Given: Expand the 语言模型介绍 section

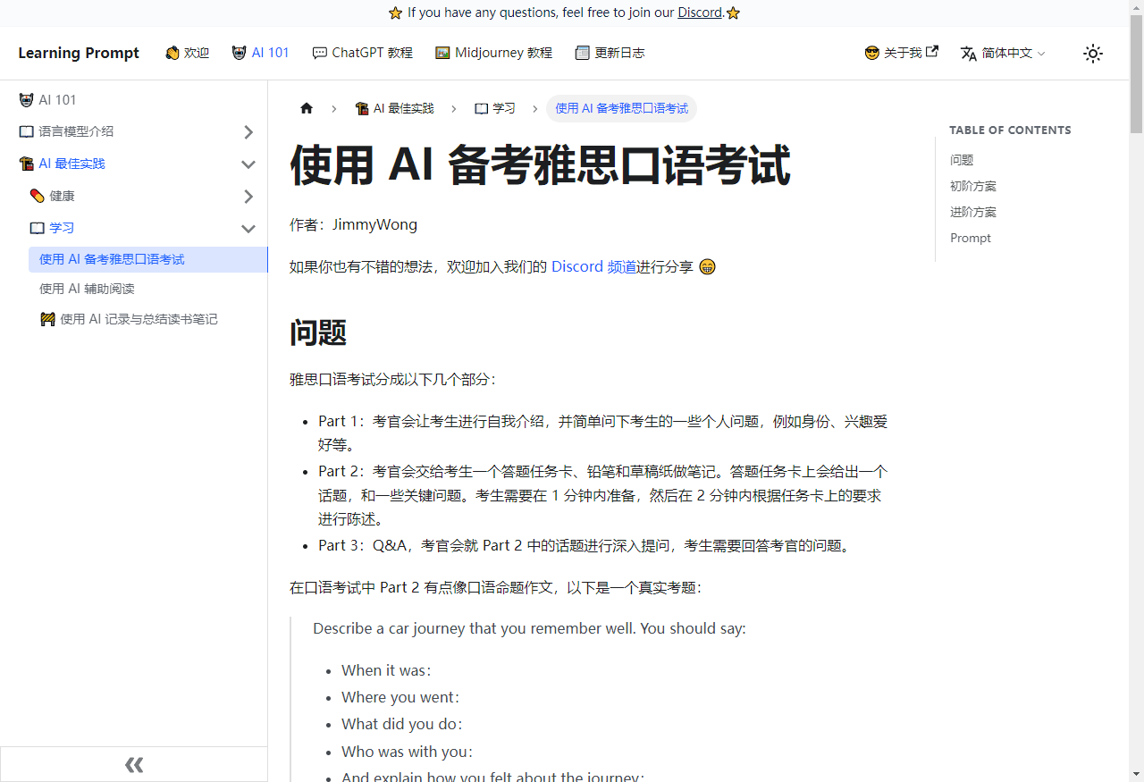Looking at the screenshot, I should (x=248, y=131).
